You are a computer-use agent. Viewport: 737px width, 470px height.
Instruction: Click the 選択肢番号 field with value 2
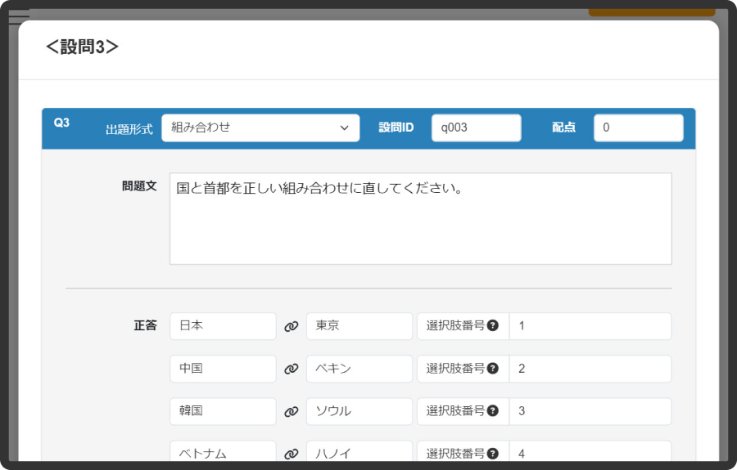(590, 369)
